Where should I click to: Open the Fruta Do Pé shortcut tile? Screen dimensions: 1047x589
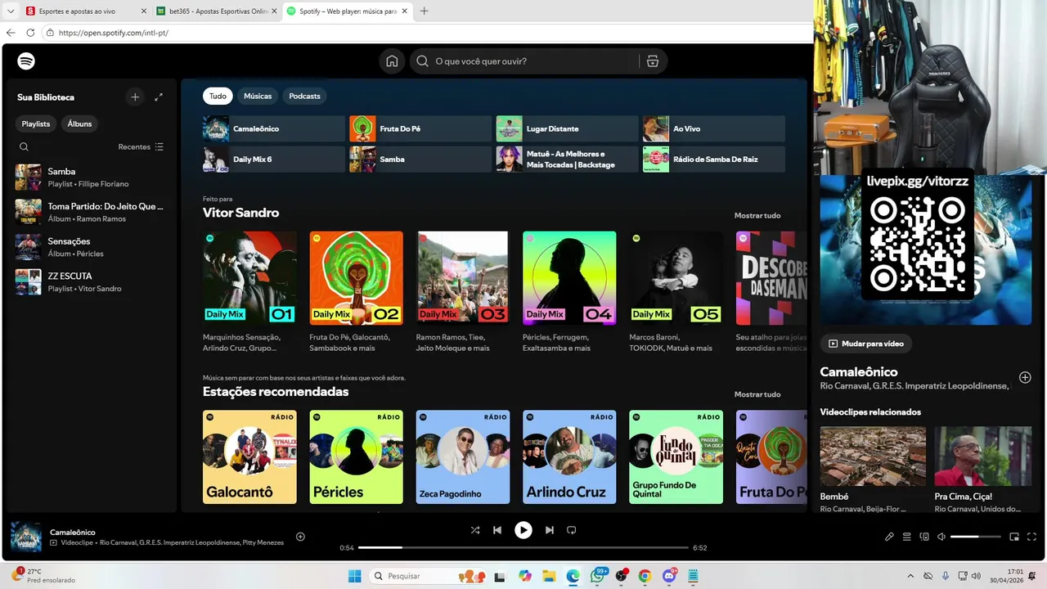[420, 129]
